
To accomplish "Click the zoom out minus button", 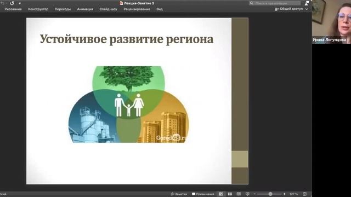I will [x=254, y=194].
